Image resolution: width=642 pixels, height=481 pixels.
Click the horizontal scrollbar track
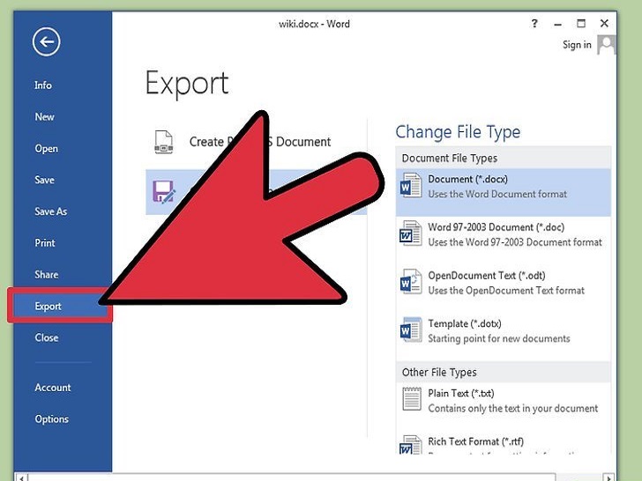579,477
